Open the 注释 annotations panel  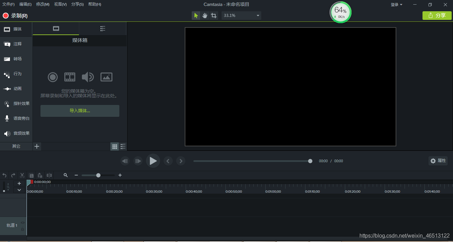click(16, 44)
